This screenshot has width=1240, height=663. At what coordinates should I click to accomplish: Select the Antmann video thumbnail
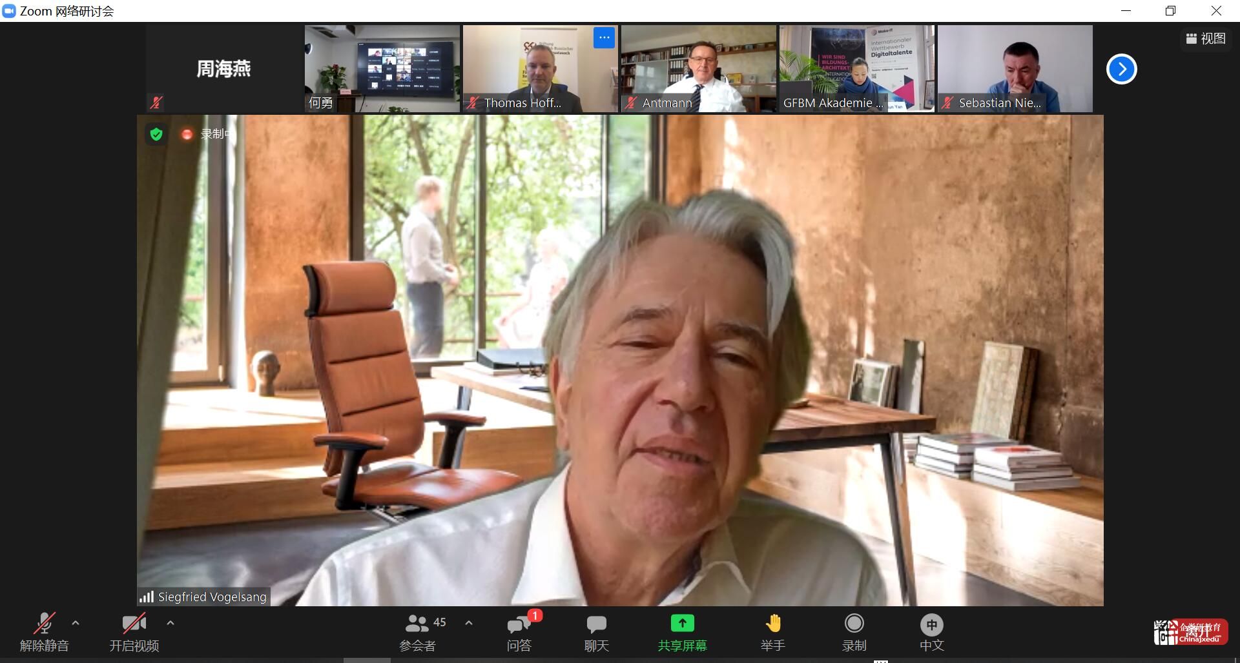(x=699, y=68)
